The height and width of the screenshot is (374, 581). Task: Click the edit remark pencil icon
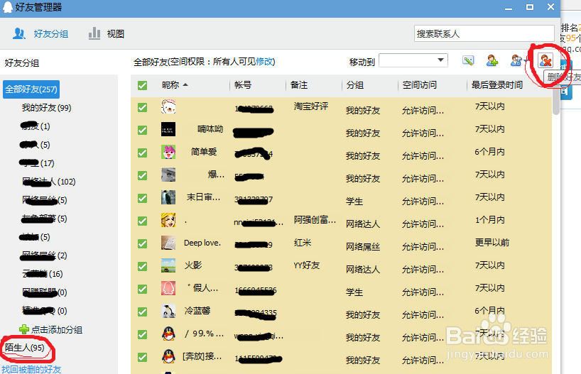[x=468, y=60]
